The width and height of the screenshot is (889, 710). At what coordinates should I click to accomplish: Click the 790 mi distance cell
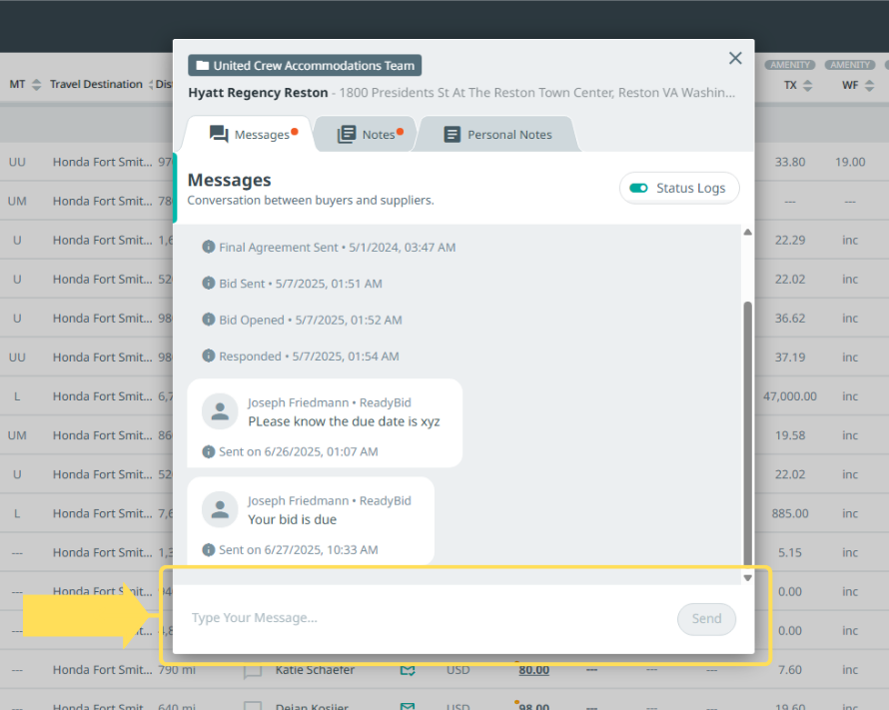[177, 670]
